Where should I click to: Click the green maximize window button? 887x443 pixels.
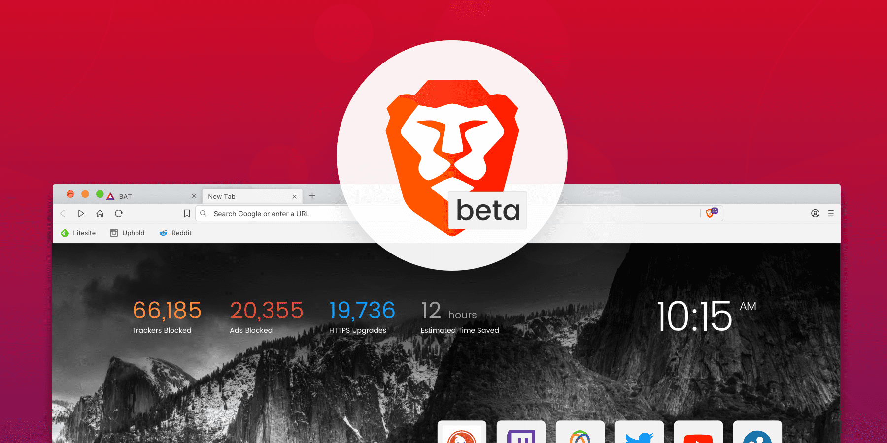click(x=100, y=194)
